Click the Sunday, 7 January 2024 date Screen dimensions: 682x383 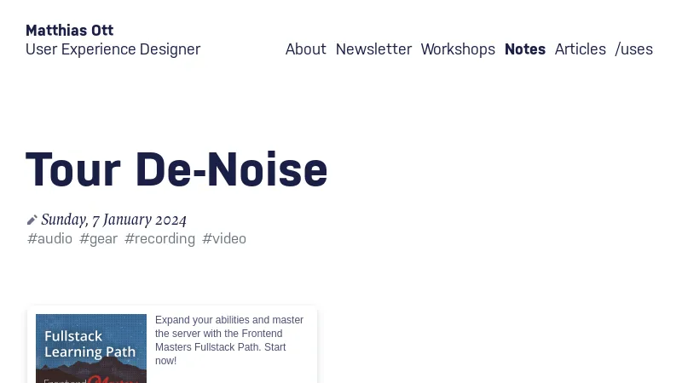tap(113, 220)
